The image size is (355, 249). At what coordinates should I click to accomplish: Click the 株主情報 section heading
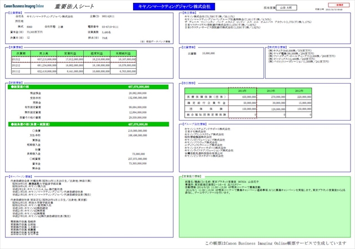click(189, 13)
